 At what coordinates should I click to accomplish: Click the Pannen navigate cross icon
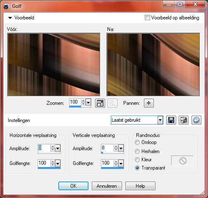pyautogui.click(x=149, y=103)
